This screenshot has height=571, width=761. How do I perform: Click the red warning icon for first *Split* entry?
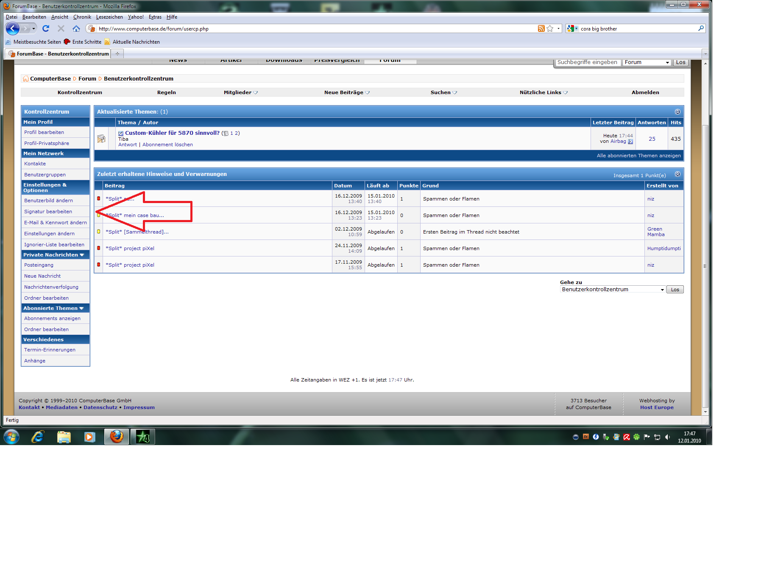99,198
